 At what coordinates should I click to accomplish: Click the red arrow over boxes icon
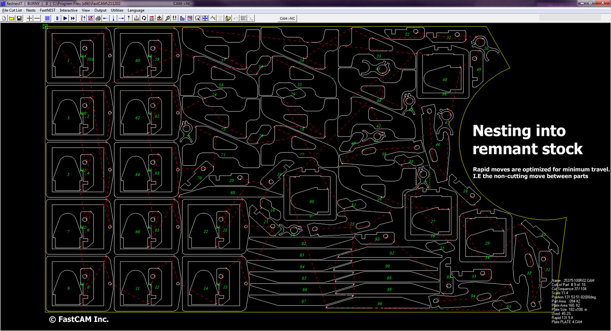(151, 18)
